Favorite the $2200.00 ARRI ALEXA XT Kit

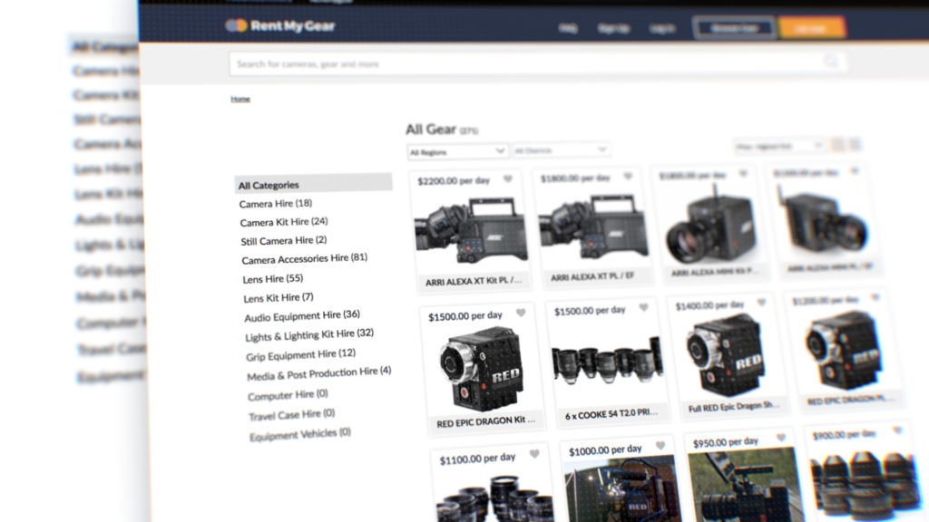pyautogui.click(x=508, y=179)
